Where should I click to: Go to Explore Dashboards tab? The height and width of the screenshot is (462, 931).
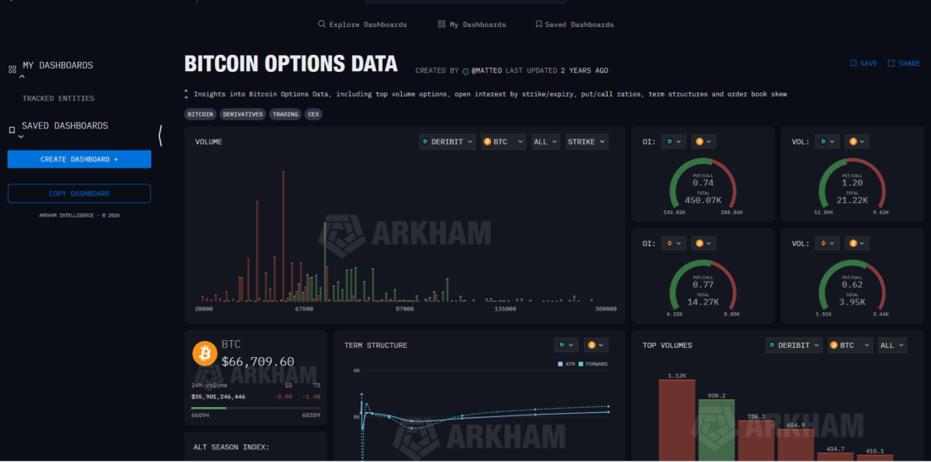click(362, 25)
